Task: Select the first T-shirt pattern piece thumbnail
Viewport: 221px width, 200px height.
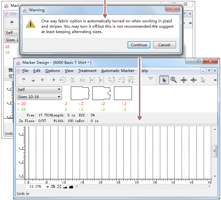Action: [x=80, y=93]
